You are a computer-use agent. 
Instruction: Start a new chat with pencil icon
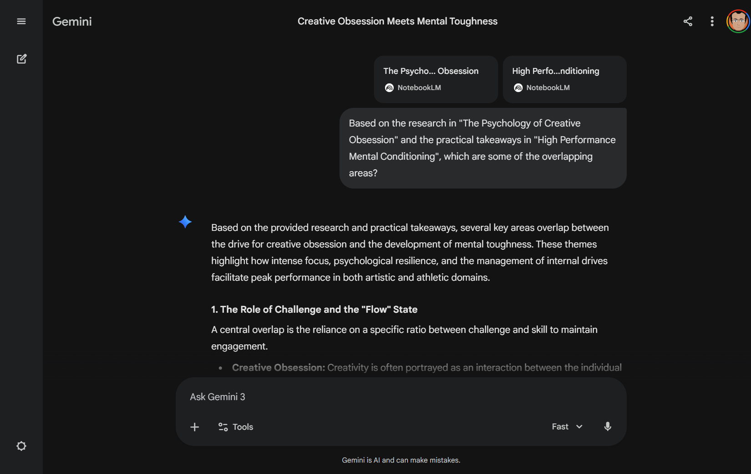pyautogui.click(x=21, y=59)
